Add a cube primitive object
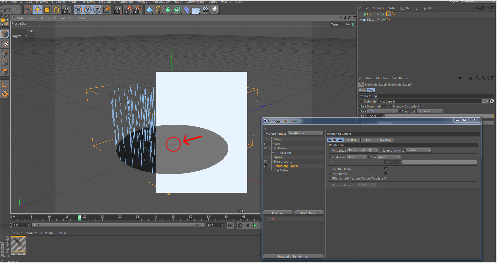Image resolution: width=497 pixels, height=263 pixels. (149, 10)
